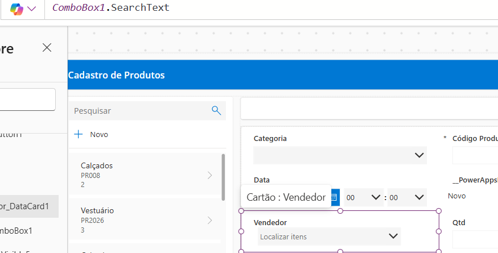The width and height of the screenshot is (498, 253).
Task: Click the Data field label
Action: [x=262, y=180]
